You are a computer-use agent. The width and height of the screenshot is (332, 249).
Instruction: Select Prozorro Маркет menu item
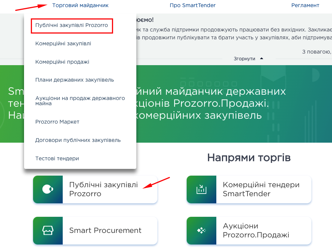(57, 122)
